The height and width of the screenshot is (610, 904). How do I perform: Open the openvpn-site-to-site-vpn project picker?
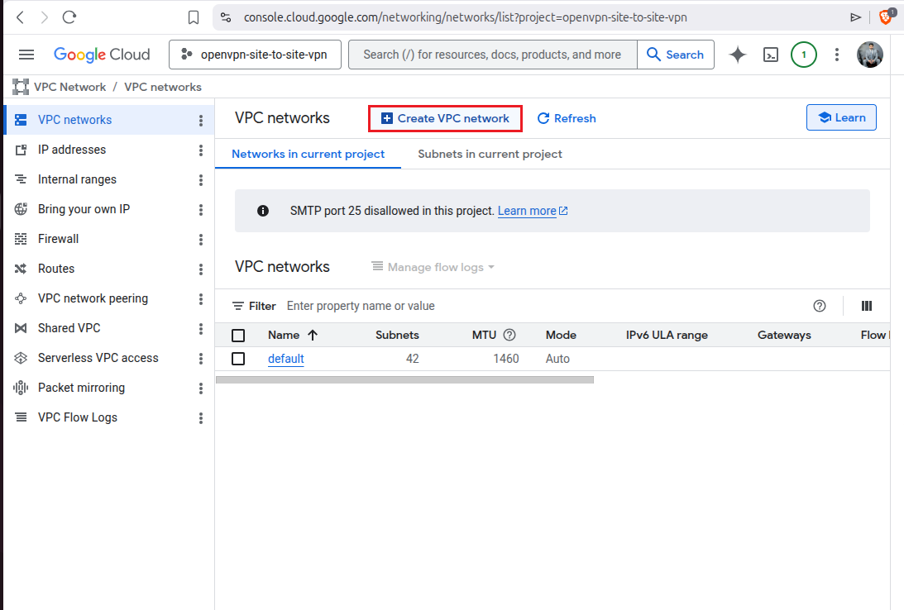point(255,55)
